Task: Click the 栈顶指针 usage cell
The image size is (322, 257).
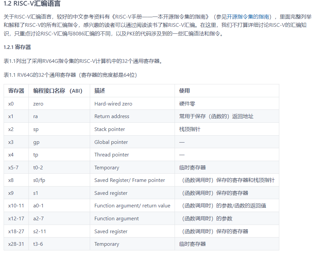Action: (x=227, y=129)
